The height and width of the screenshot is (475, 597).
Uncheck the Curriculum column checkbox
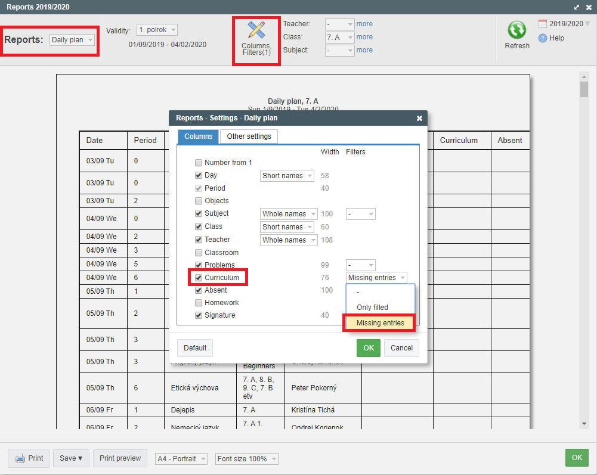click(x=199, y=278)
